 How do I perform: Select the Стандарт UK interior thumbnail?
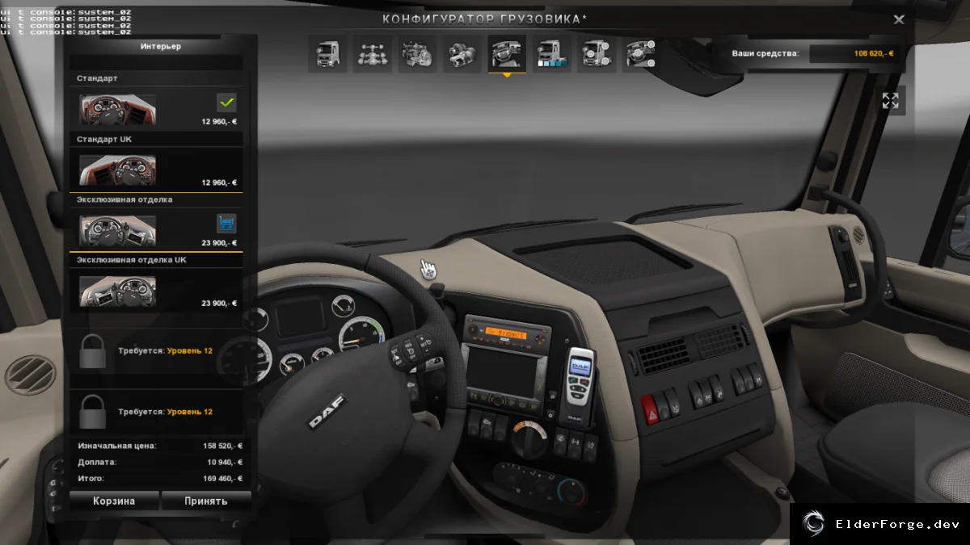pyautogui.click(x=118, y=170)
